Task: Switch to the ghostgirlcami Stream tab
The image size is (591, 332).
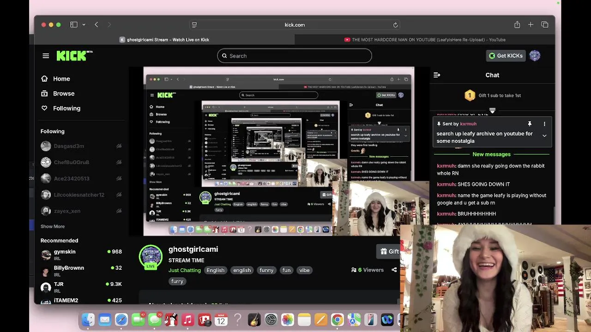Action: point(164,40)
